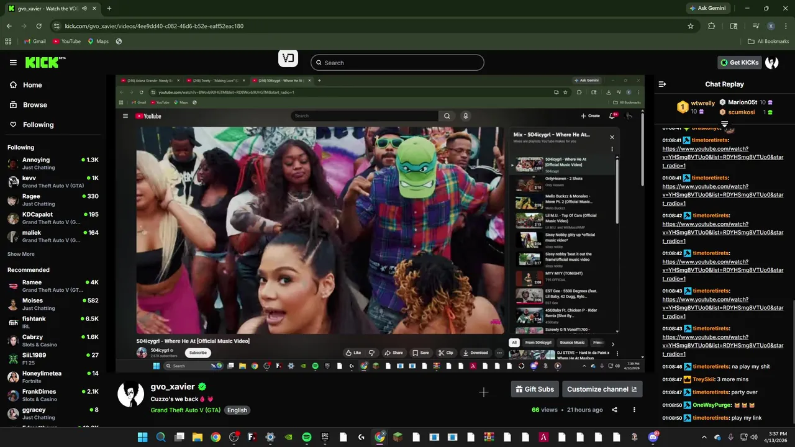Expand Show More under Following list
This screenshot has height=447, width=795.
pos(20,254)
